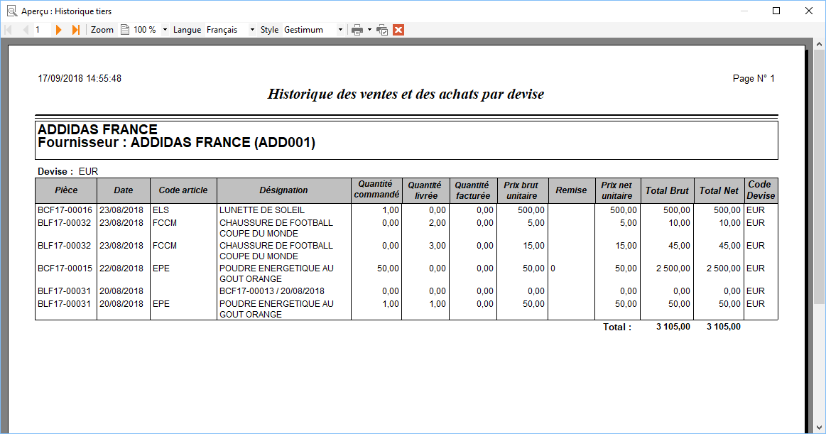Click the 'Remise' column header
The height and width of the screenshot is (434, 826).
(x=571, y=190)
